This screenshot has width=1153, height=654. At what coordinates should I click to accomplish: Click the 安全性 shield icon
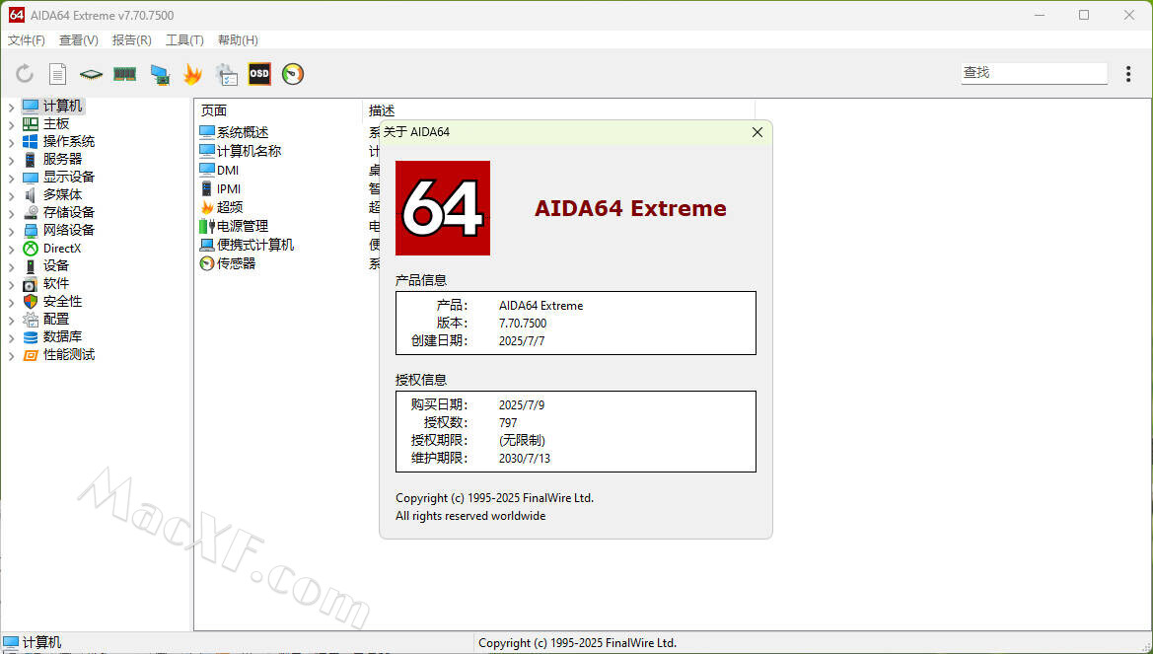click(31, 302)
